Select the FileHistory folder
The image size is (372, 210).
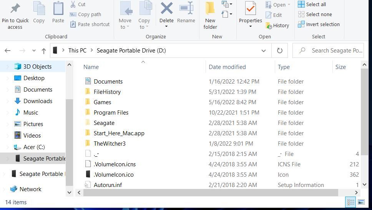click(x=107, y=92)
